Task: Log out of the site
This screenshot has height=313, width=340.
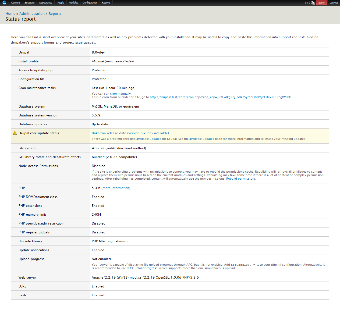Action: tap(334, 2)
